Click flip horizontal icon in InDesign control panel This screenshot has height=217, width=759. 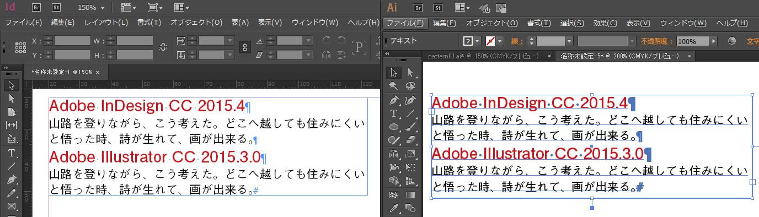tap(326, 55)
